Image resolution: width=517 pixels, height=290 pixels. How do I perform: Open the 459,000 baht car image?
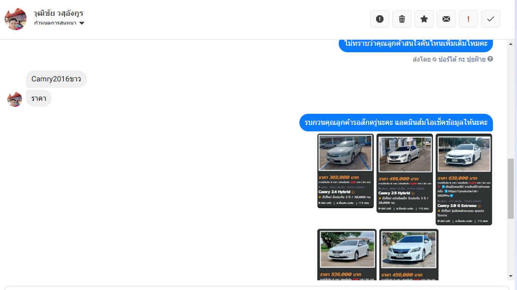click(x=409, y=255)
